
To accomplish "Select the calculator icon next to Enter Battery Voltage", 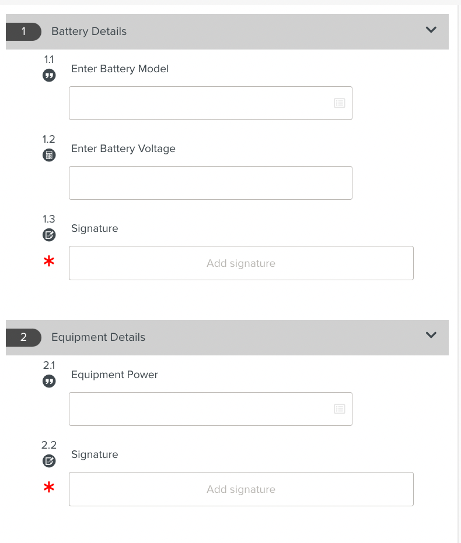I will tap(49, 154).
